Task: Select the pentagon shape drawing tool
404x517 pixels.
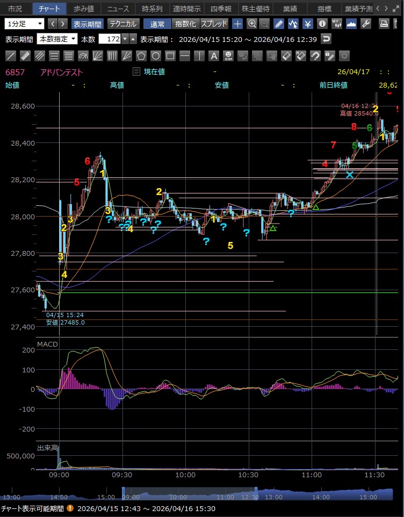Action: pos(141,56)
